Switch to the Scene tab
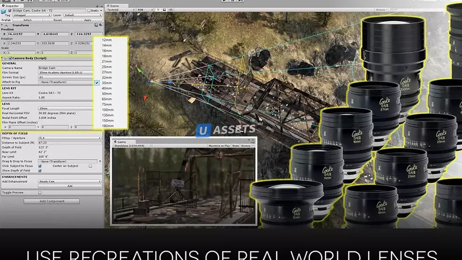462x260 pixels. [x=116, y=6]
